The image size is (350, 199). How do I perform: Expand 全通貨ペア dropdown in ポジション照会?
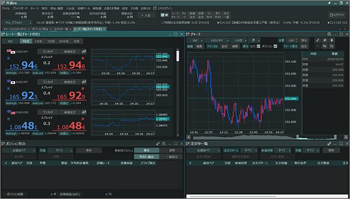point(19,150)
